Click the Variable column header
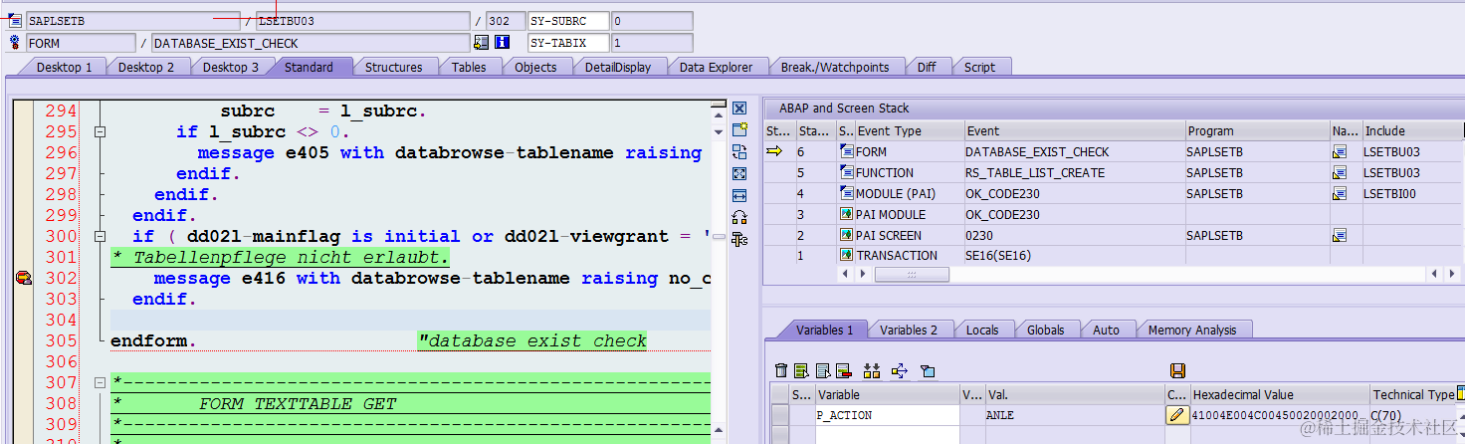 pos(886,394)
